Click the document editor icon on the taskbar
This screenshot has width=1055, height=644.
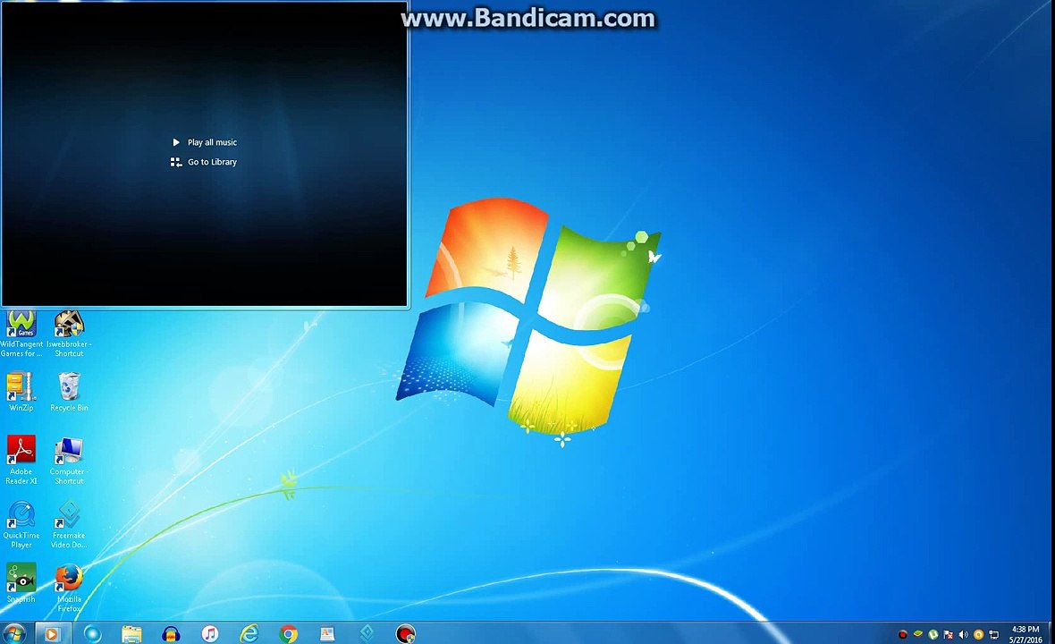pos(327,634)
